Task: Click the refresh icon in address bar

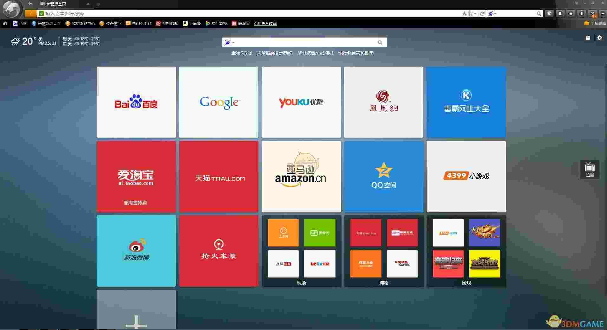Action: [482, 14]
